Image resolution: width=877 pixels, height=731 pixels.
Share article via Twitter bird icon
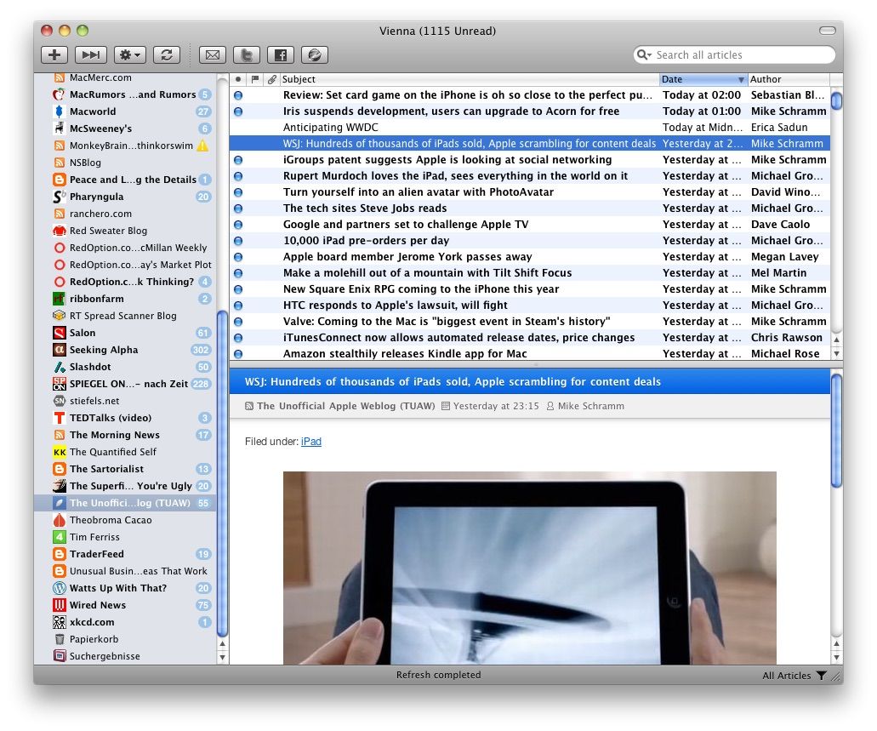[247, 54]
